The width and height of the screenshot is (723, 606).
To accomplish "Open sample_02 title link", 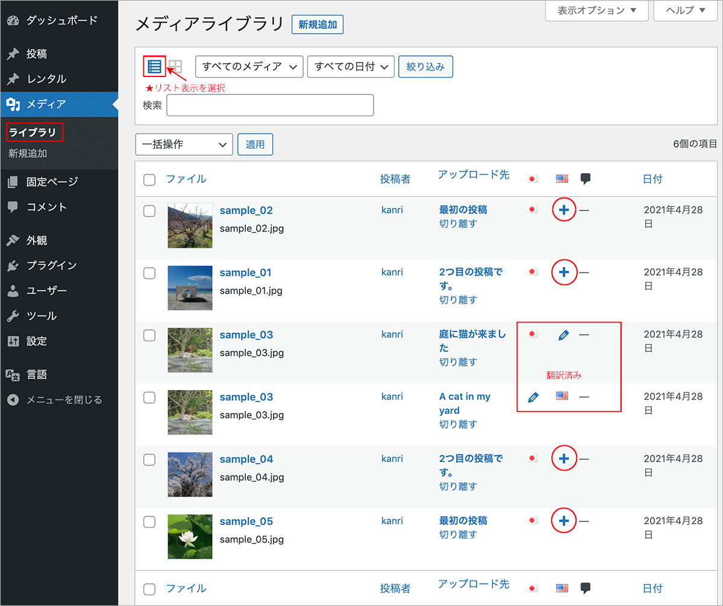I will pos(246,211).
